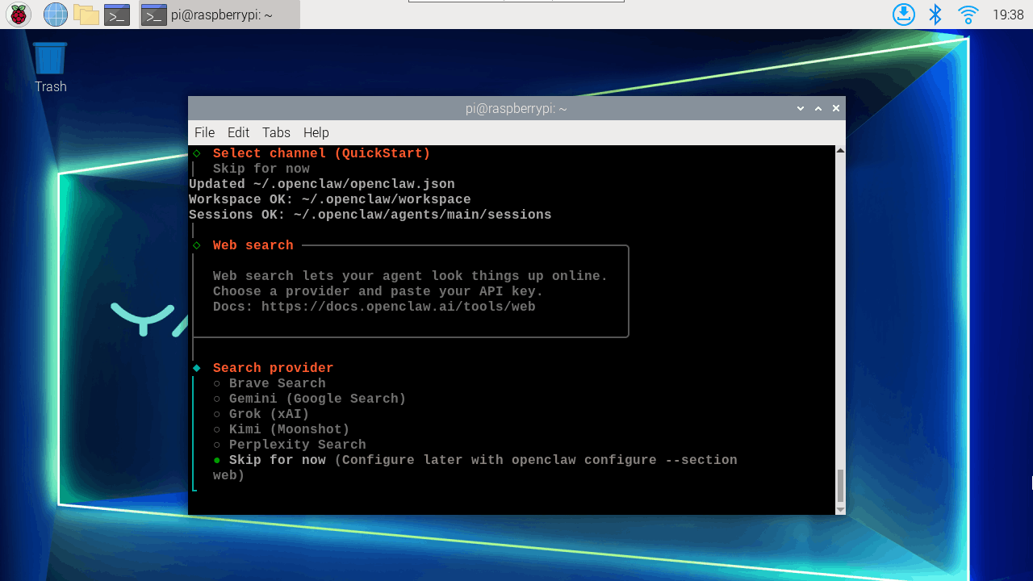
Task: Click the terminal scrollbar down arrow
Action: [840, 509]
